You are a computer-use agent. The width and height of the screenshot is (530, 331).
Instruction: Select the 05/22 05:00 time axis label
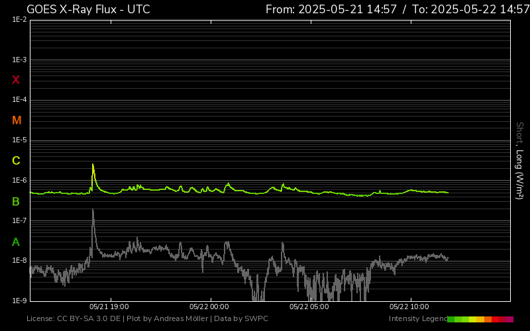pos(309,307)
